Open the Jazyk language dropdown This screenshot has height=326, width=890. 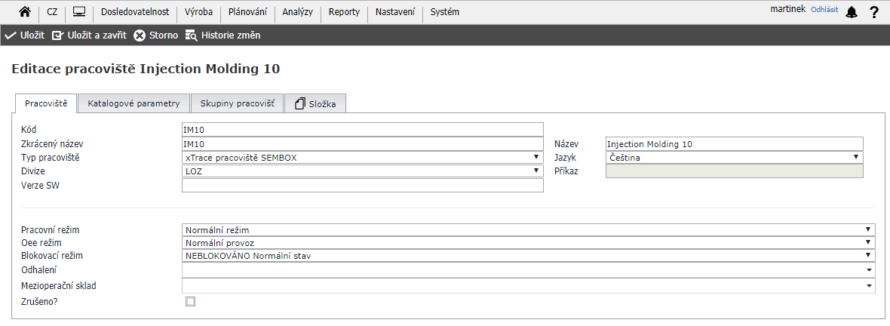(734, 158)
